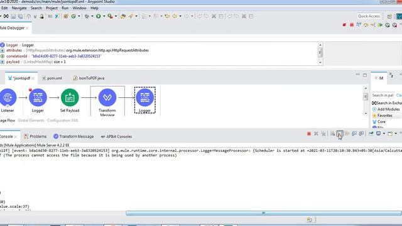Open the Configuration XML editor tab
The height and width of the screenshot is (226, 402).
63,121
